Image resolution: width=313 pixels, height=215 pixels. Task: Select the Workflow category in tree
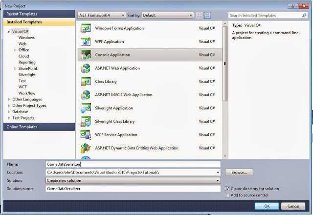(x=27, y=93)
